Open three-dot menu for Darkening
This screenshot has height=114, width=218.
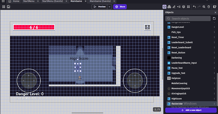click(214, 58)
